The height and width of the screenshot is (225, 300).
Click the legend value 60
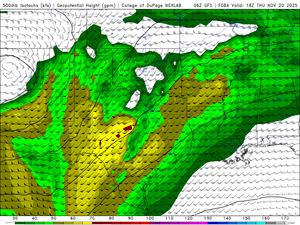(73, 218)
